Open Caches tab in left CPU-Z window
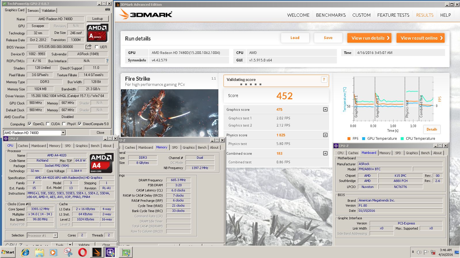The image size is (460, 258). pyautogui.click(x=23, y=146)
